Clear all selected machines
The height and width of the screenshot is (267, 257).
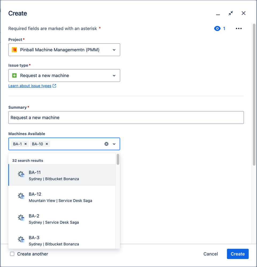(106, 144)
